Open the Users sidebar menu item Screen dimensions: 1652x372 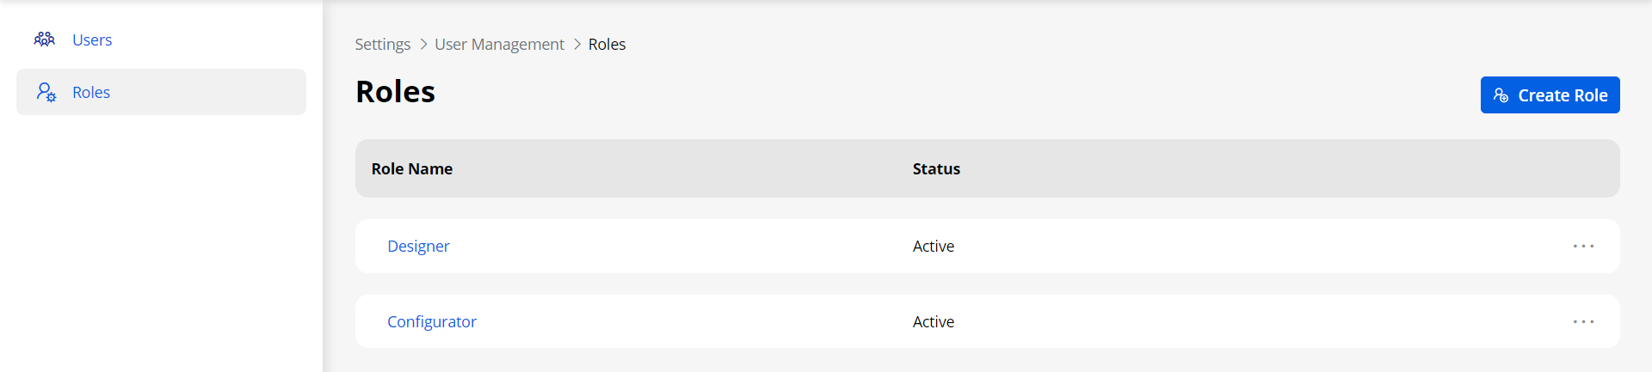92,40
